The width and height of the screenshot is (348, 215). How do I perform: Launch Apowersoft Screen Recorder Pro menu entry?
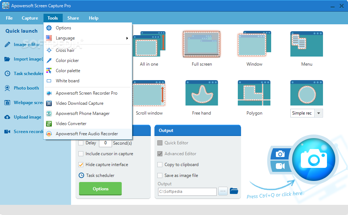pyautogui.click(x=88, y=93)
